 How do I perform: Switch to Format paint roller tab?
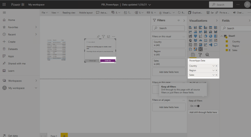tap(200, 55)
